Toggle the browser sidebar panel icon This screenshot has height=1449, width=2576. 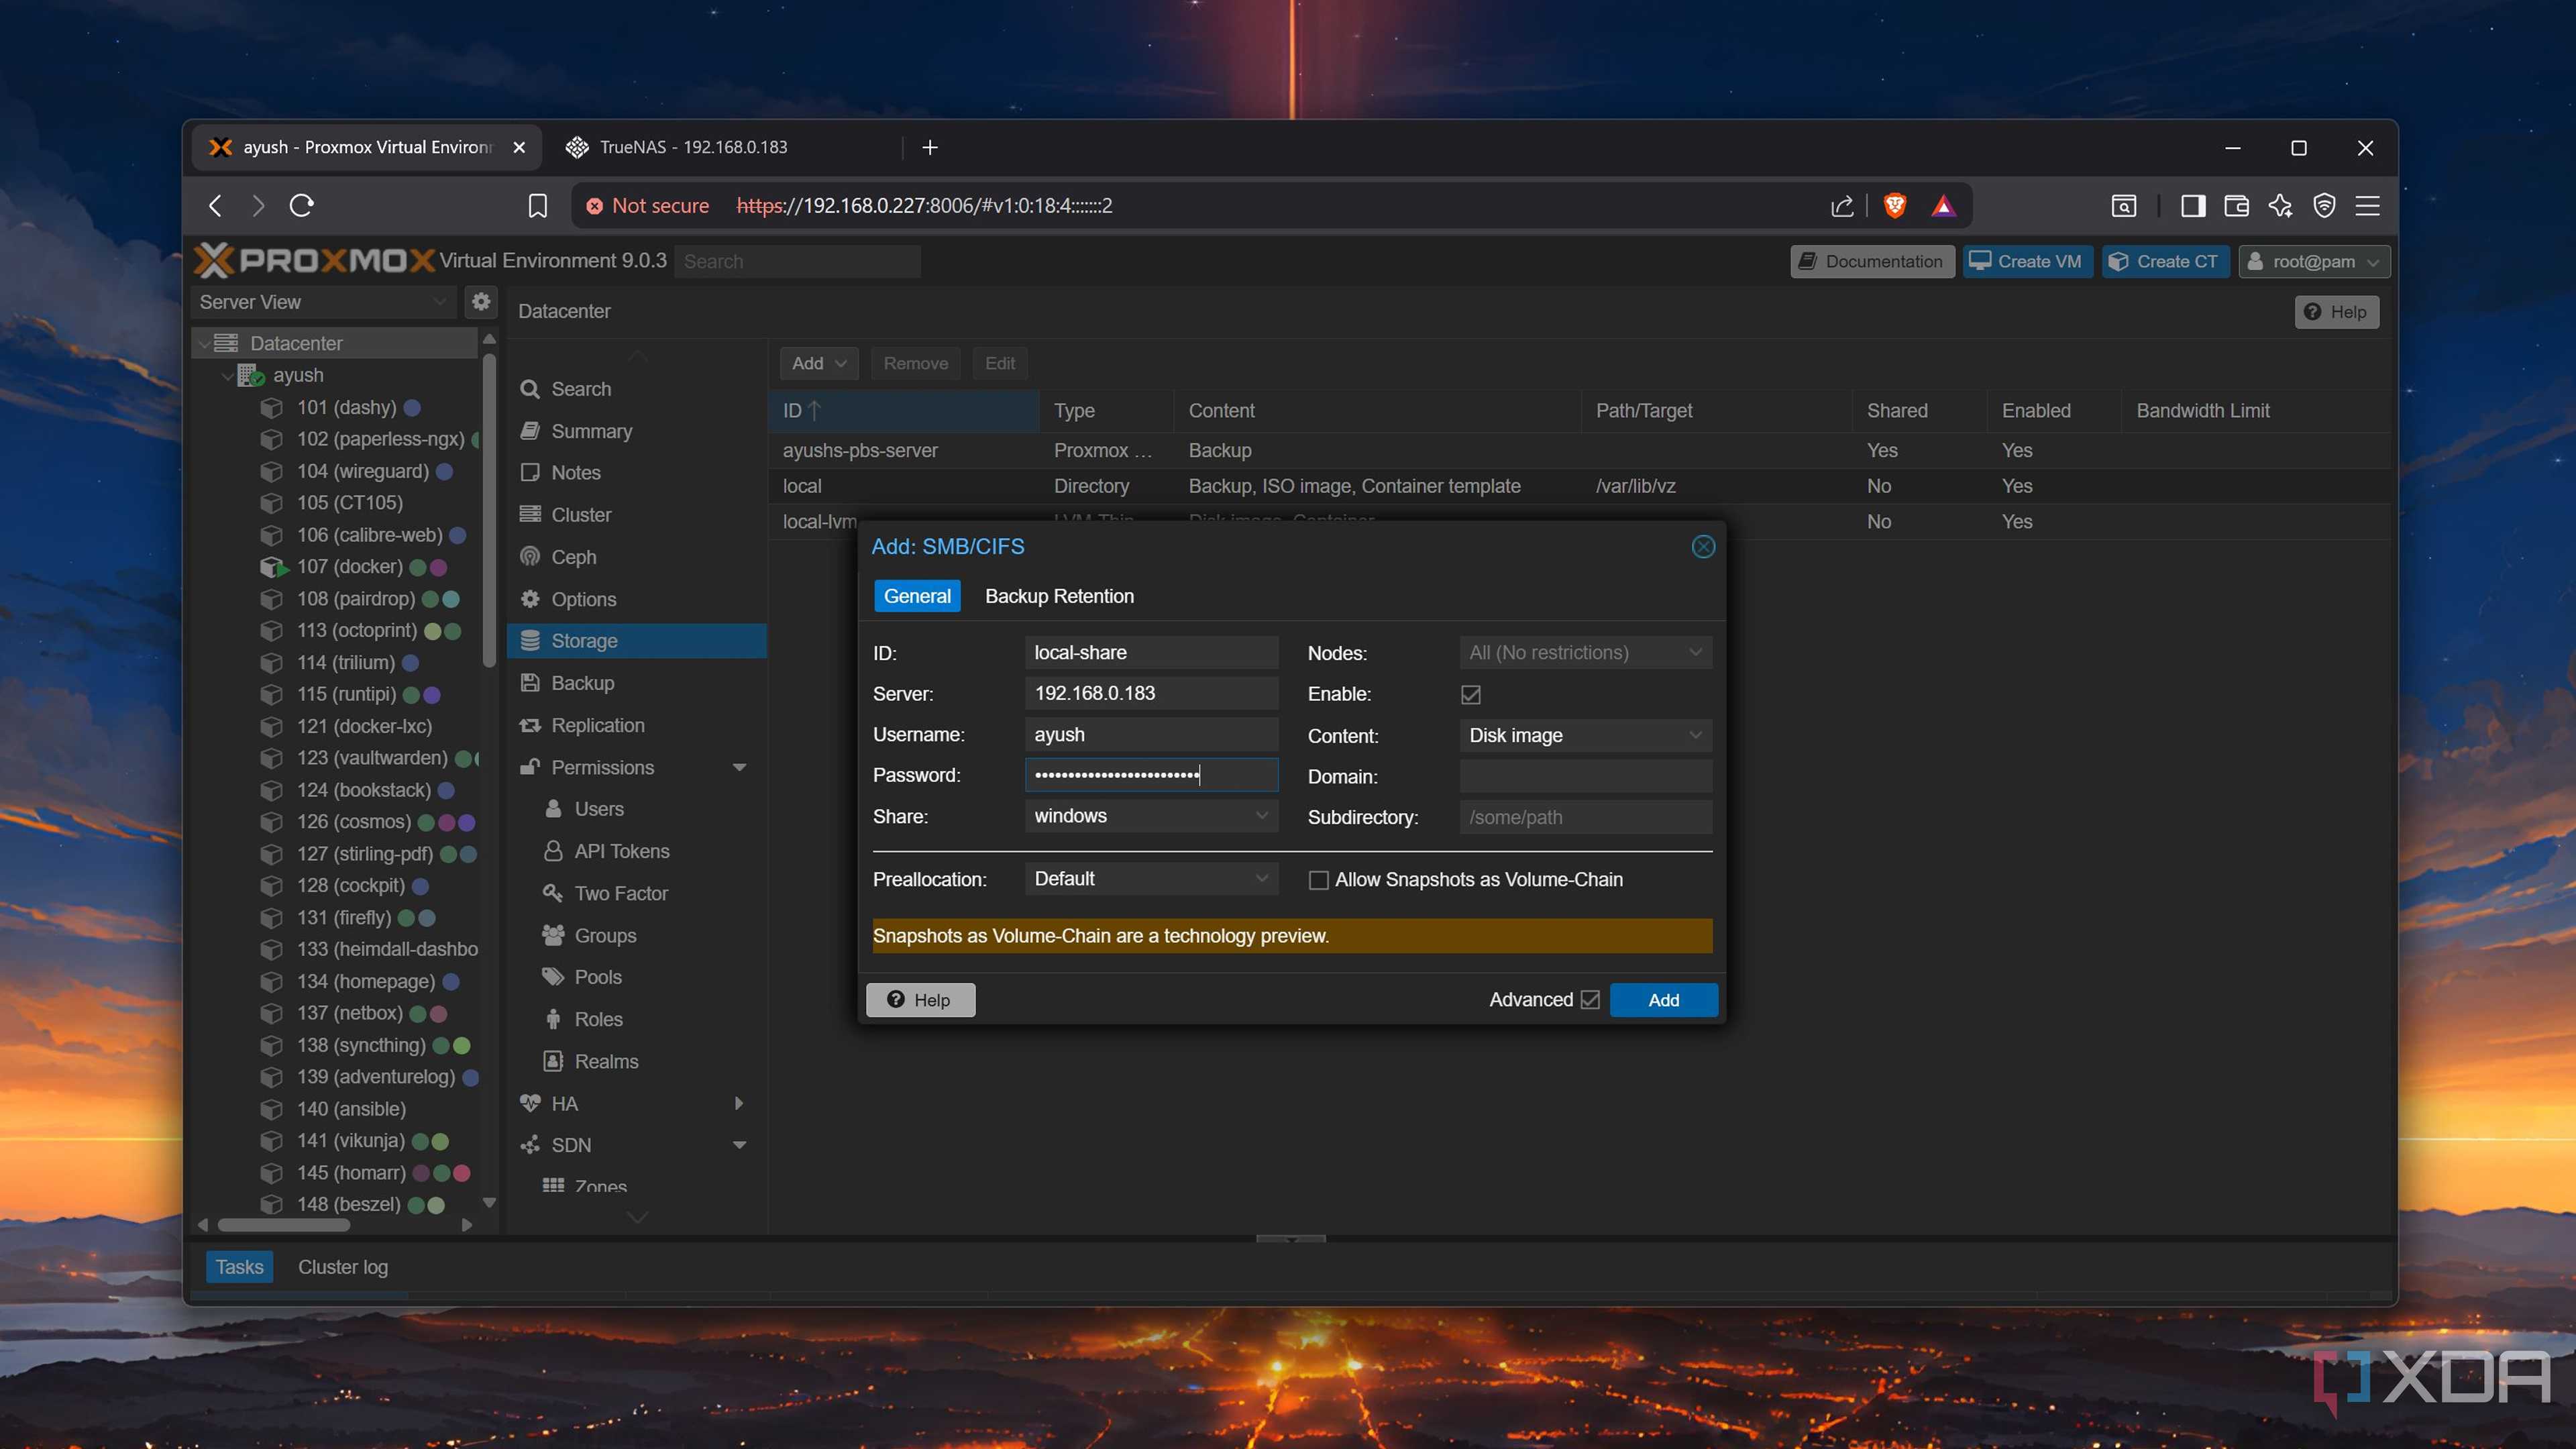pos(2192,205)
